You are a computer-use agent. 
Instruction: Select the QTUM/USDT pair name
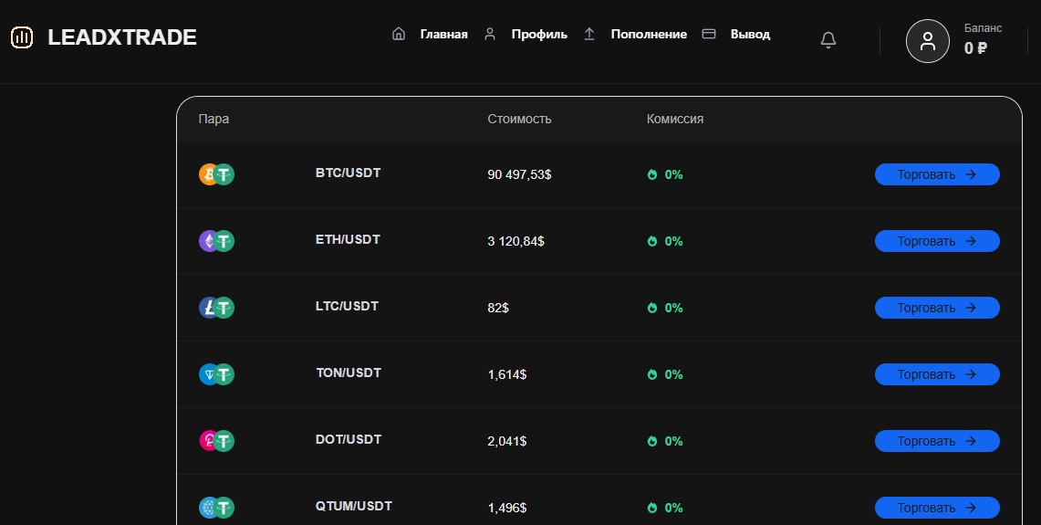[x=353, y=507]
